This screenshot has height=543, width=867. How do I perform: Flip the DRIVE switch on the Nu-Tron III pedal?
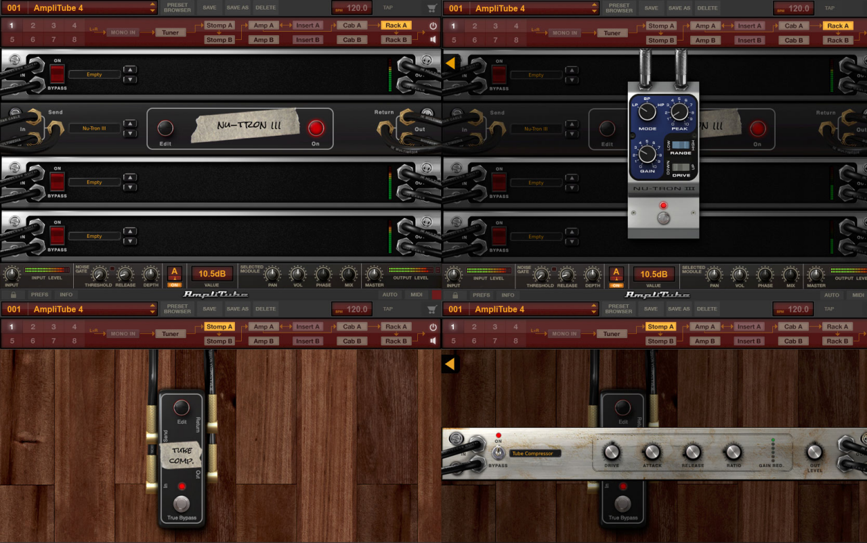[681, 167]
